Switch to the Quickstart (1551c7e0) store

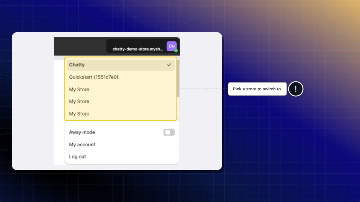click(121, 77)
